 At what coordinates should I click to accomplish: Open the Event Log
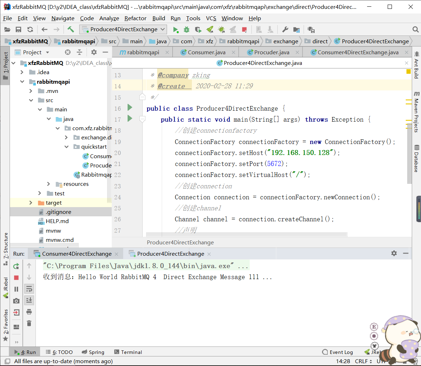click(x=338, y=352)
